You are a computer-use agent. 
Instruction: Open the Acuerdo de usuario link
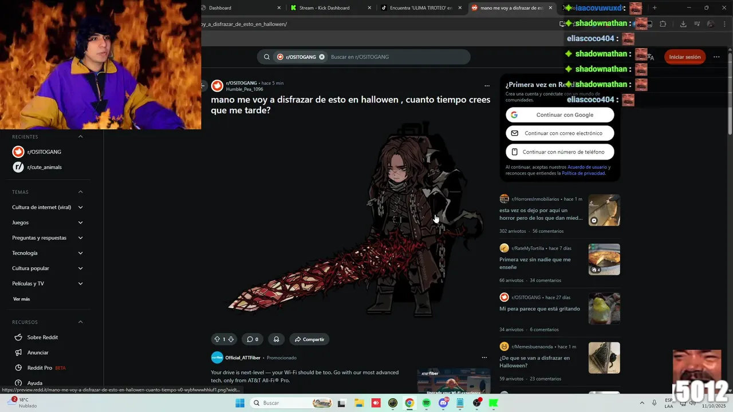(587, 167)
